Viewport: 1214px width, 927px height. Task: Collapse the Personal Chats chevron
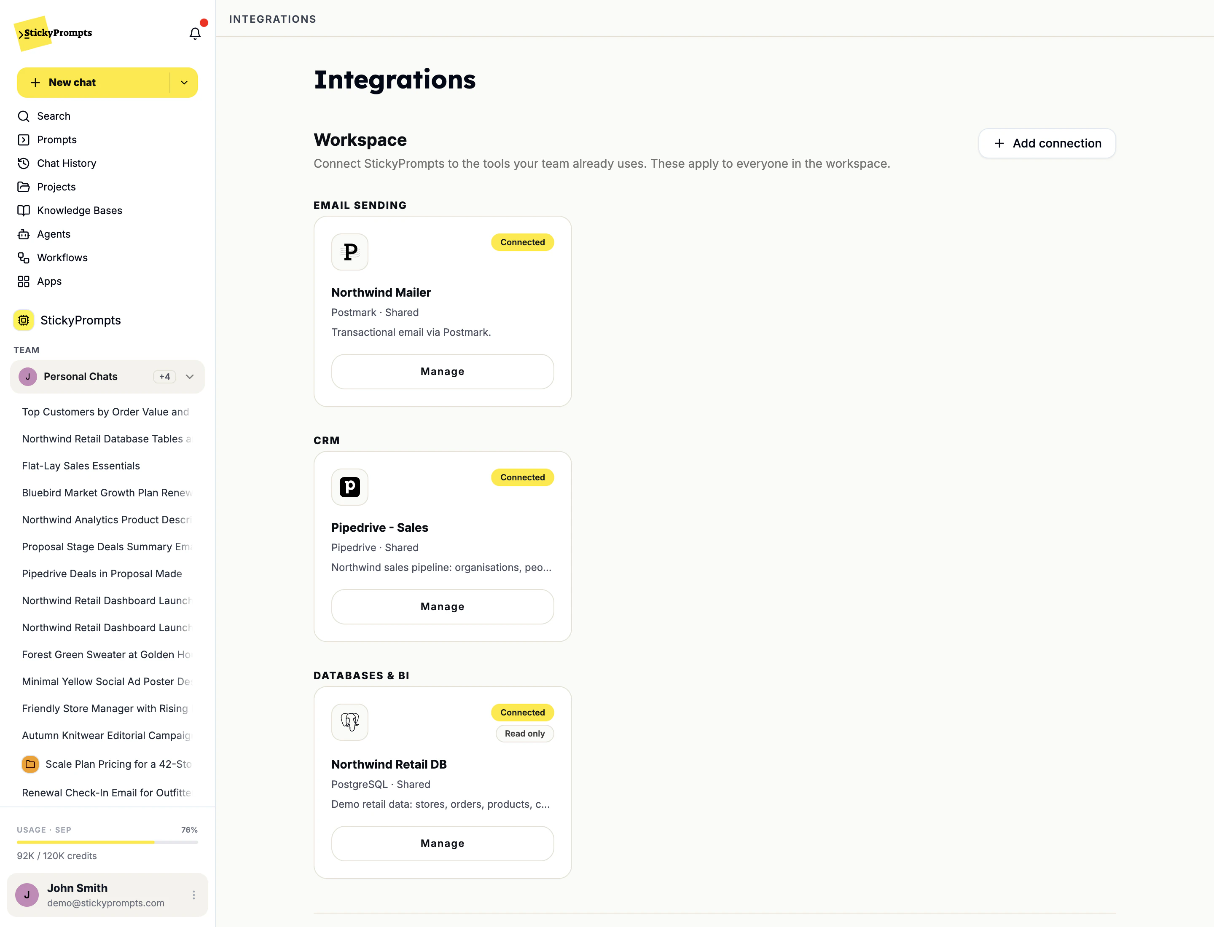pos(190,377)
